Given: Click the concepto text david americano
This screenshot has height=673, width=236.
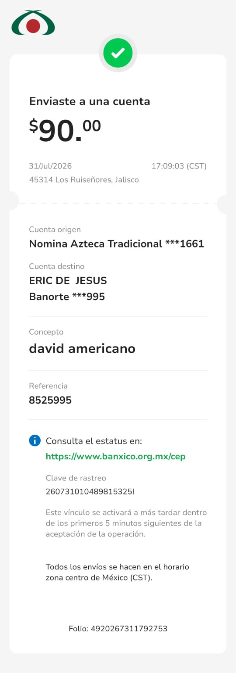Looking at the screenshot, I should [x=82, y=349].
